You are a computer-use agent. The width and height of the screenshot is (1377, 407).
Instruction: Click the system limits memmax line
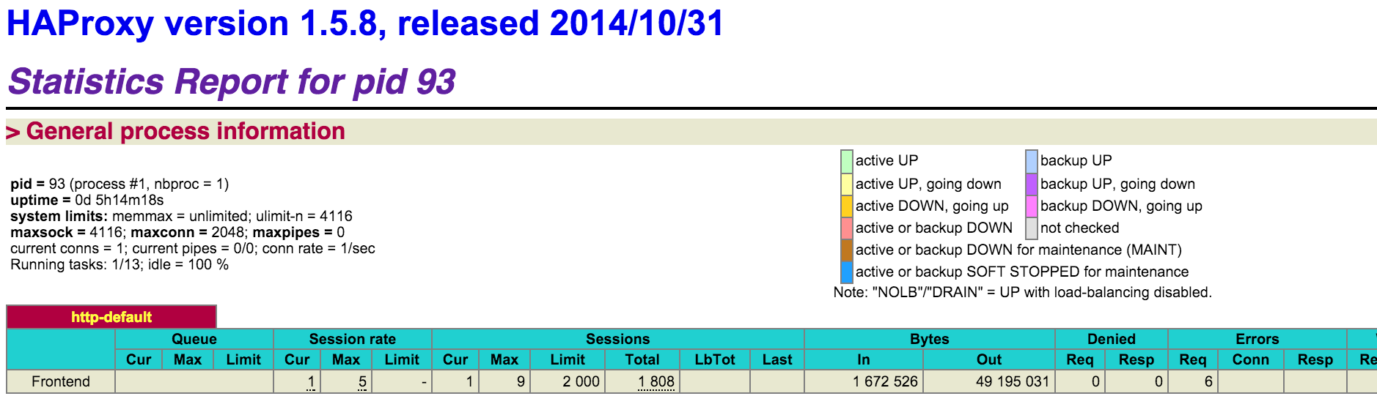[181, 216]
